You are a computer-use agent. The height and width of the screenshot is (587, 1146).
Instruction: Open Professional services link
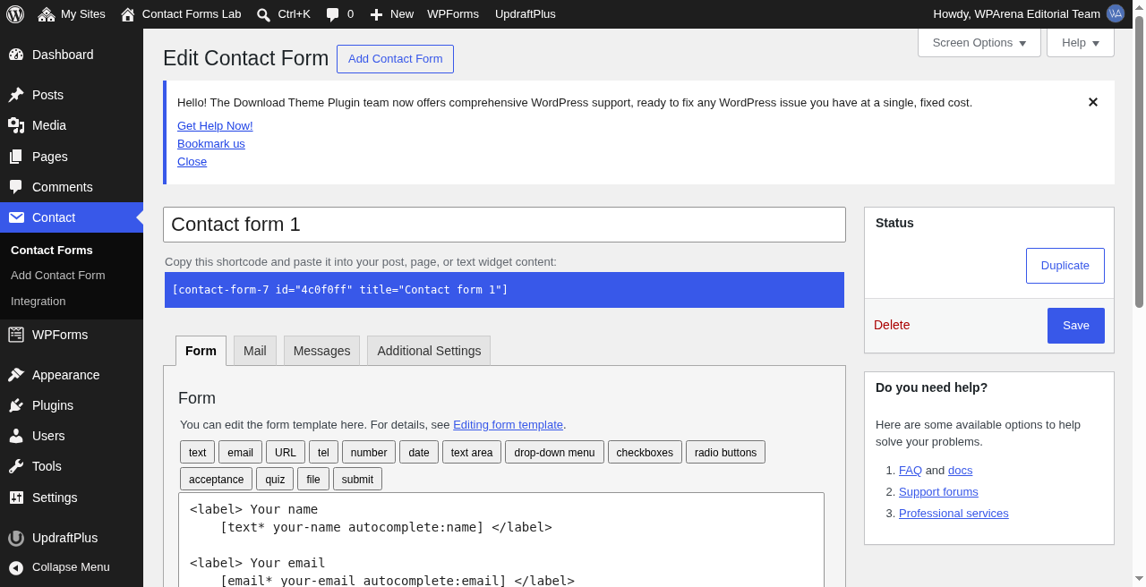tap(954, 514)
